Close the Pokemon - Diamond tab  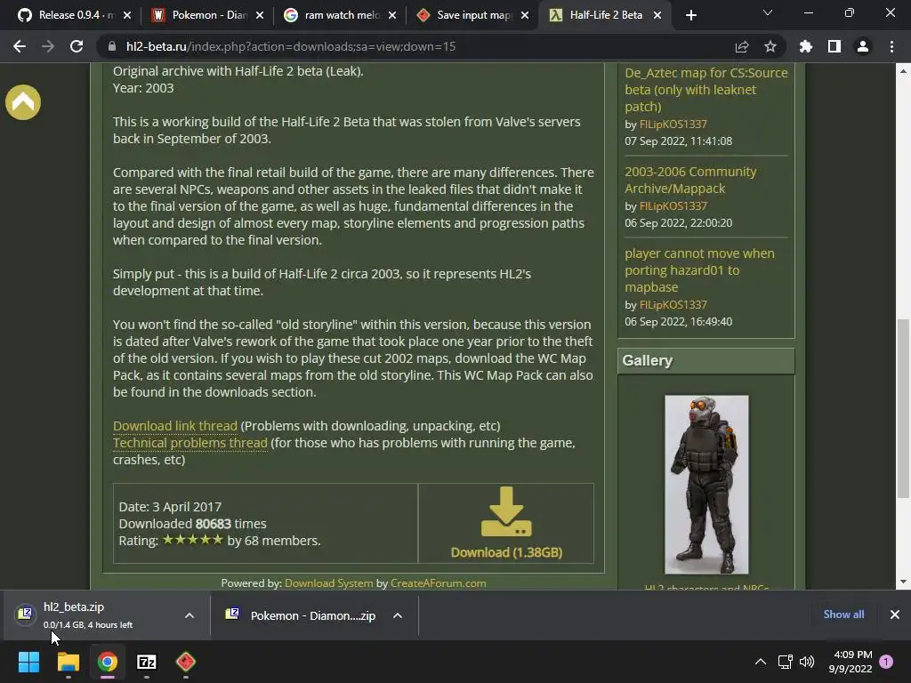click(x=260, y=15)
